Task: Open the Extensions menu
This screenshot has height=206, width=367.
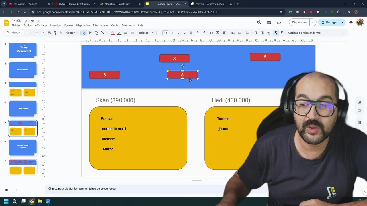Action: (128, 25)
